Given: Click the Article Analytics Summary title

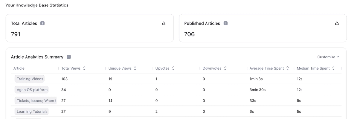Looking at the screenshot, I should 37,57.
